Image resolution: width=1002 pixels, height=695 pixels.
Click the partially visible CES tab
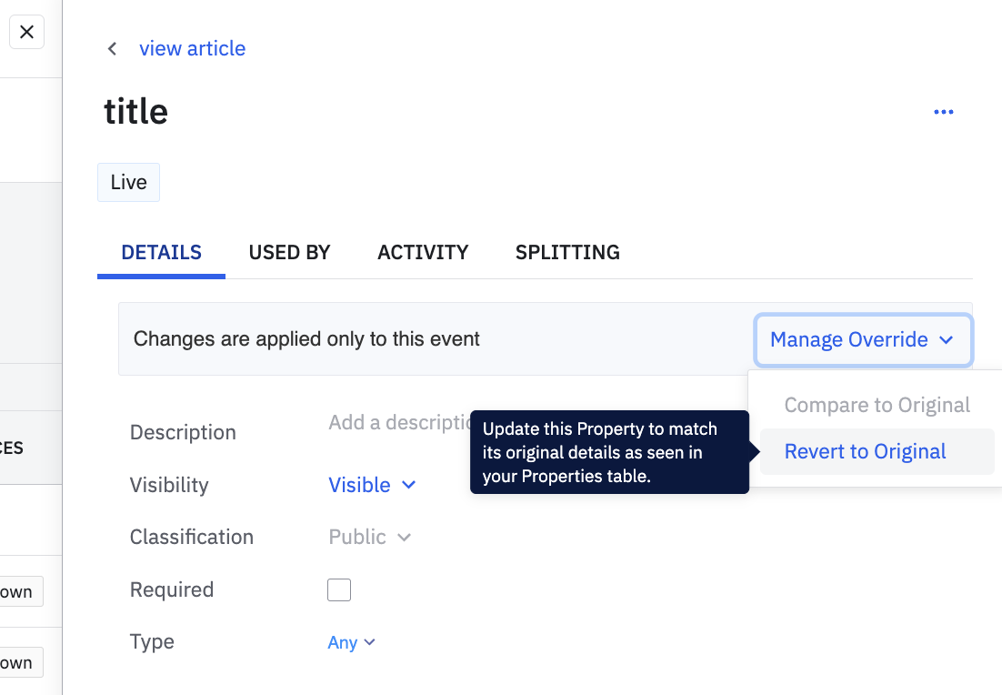(x=13, y=448)
